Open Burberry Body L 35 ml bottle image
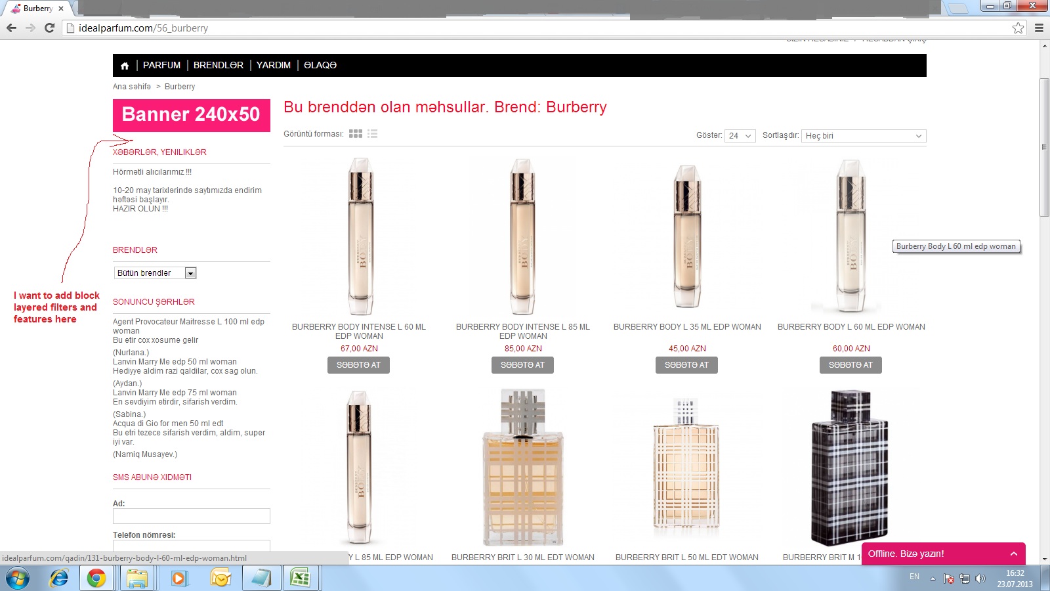Screen dimensions: 1050x591 coord(687,236)
